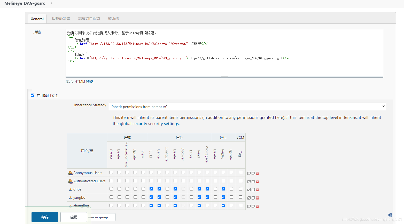
Task: Unselect all permissions for Anonymous Users
Action: click(x=253, y=173)
